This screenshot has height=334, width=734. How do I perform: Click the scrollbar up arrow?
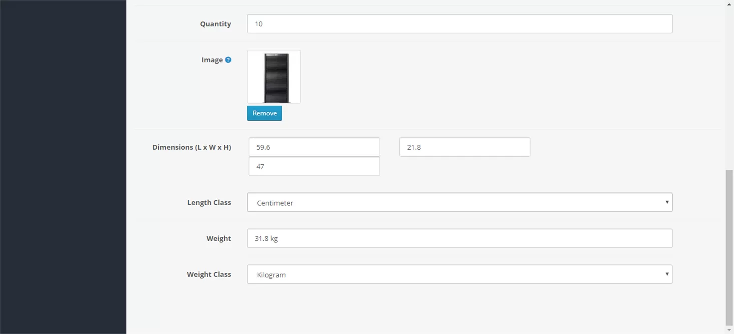729,4
